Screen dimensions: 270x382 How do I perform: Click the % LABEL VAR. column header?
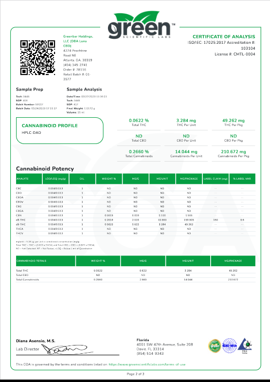(242, 179)
